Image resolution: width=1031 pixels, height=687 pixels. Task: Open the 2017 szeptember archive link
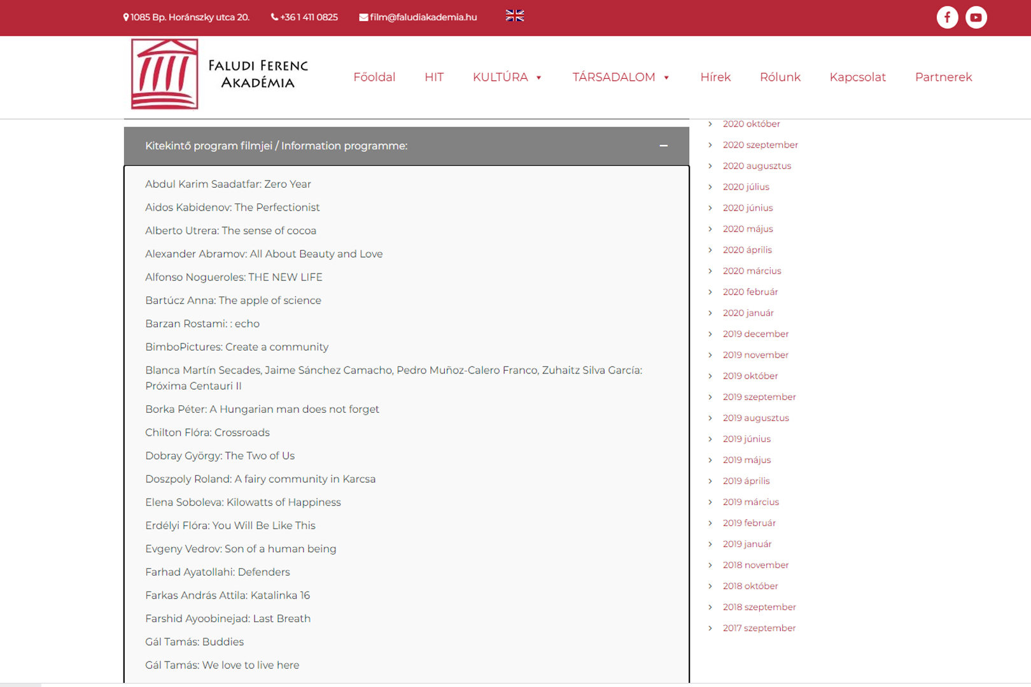(x=759, y=628)
